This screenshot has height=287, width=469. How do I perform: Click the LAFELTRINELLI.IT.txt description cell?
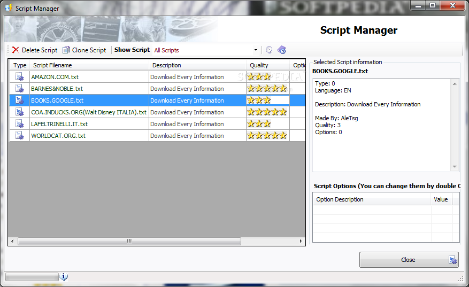(197, 124)
